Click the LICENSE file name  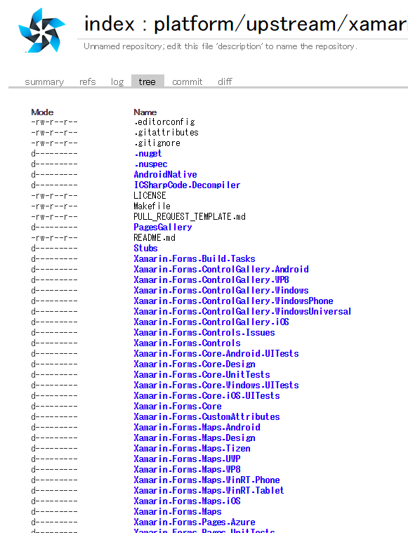150,195
